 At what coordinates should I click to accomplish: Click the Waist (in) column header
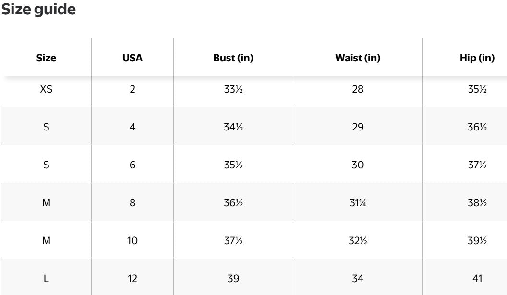[x=358, y=58]
